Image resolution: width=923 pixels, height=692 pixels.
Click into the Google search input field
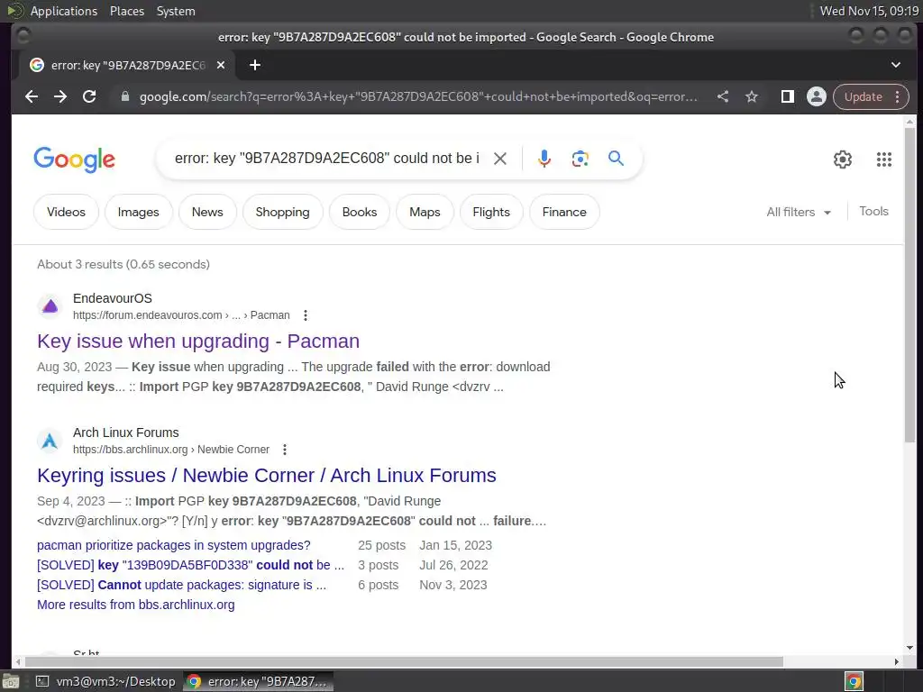coord(326,159)
